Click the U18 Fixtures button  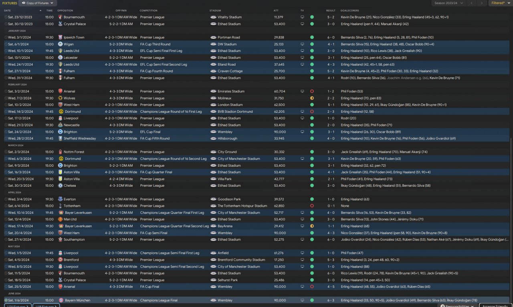click(x=46, y=306)
